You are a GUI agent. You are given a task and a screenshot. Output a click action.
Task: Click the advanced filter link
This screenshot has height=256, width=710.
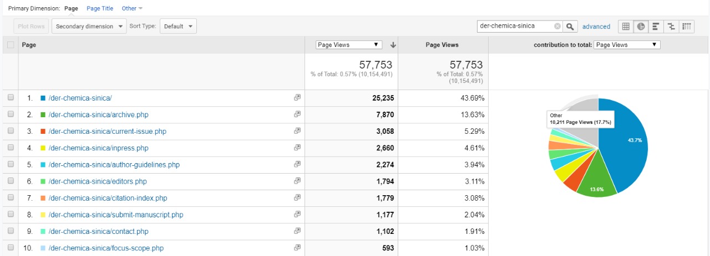[596, 27]
